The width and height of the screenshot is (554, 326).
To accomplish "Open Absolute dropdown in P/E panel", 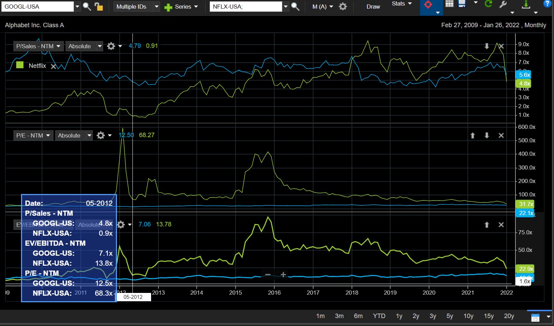I will coord(74,135).
